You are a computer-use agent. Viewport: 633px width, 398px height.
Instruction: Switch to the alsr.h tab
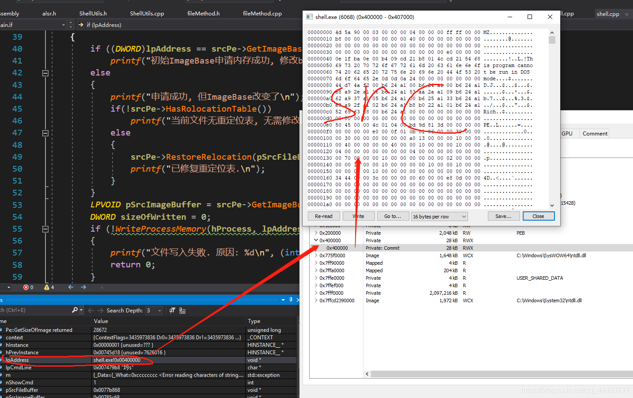click(x=49, y=14)
